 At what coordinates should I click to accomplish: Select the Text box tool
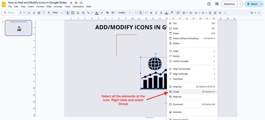coord(73,13)
